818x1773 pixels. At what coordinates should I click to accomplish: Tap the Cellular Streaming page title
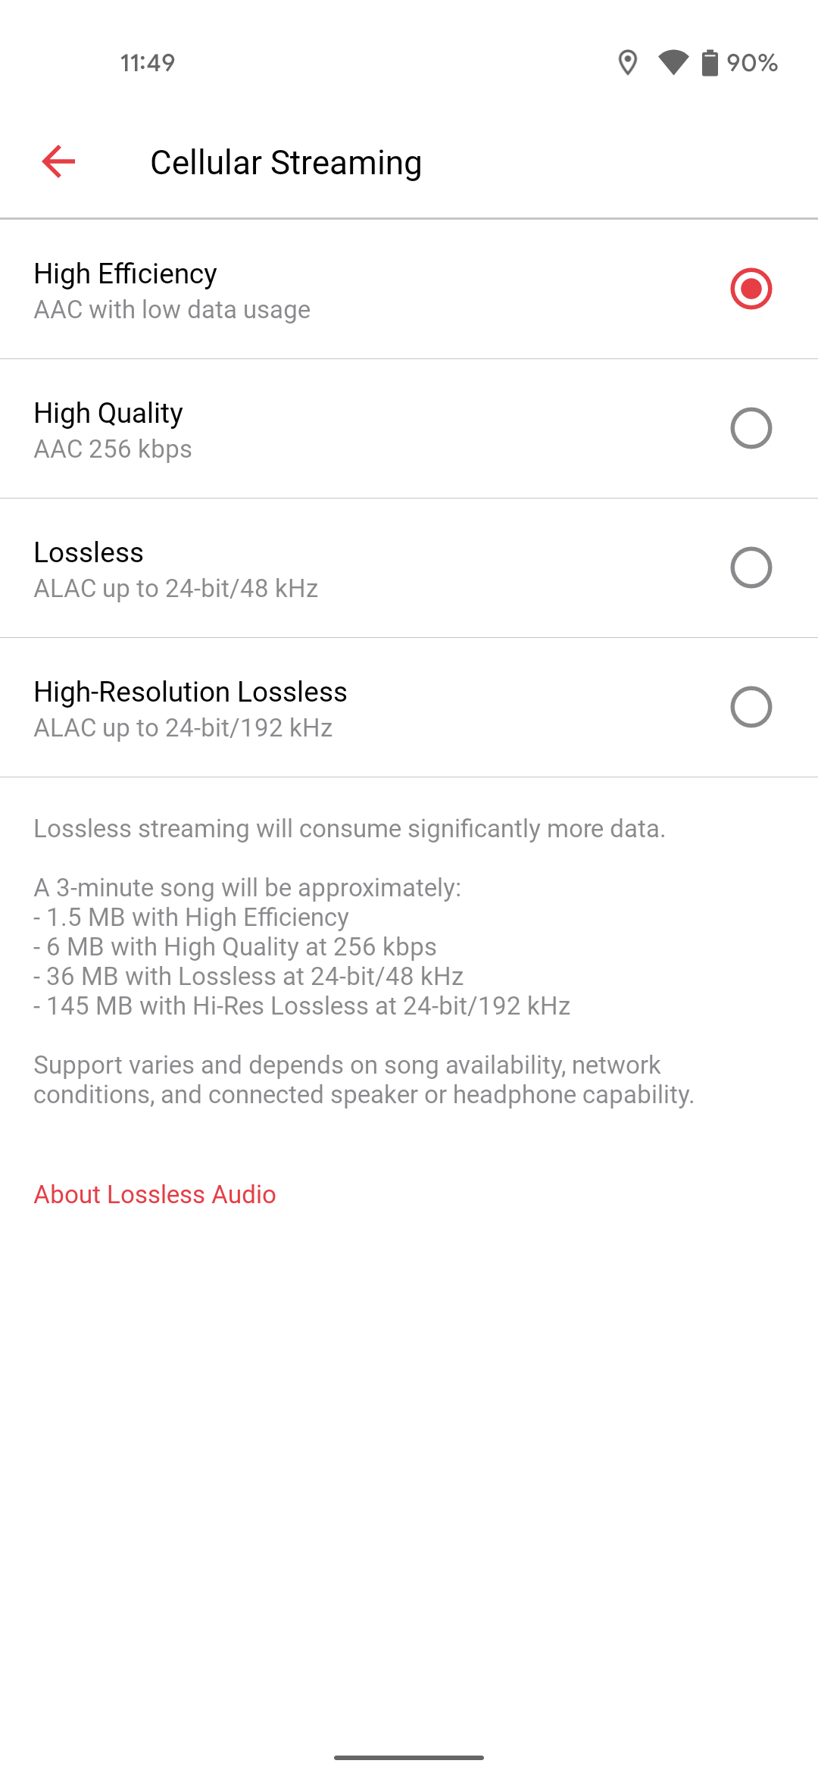tap(286, 162)
